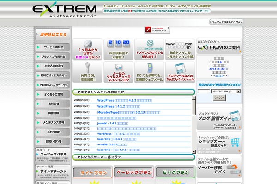Select the ビッグプラン plan button
Viewport: 277px width, 184px height.
click(175, 172)
